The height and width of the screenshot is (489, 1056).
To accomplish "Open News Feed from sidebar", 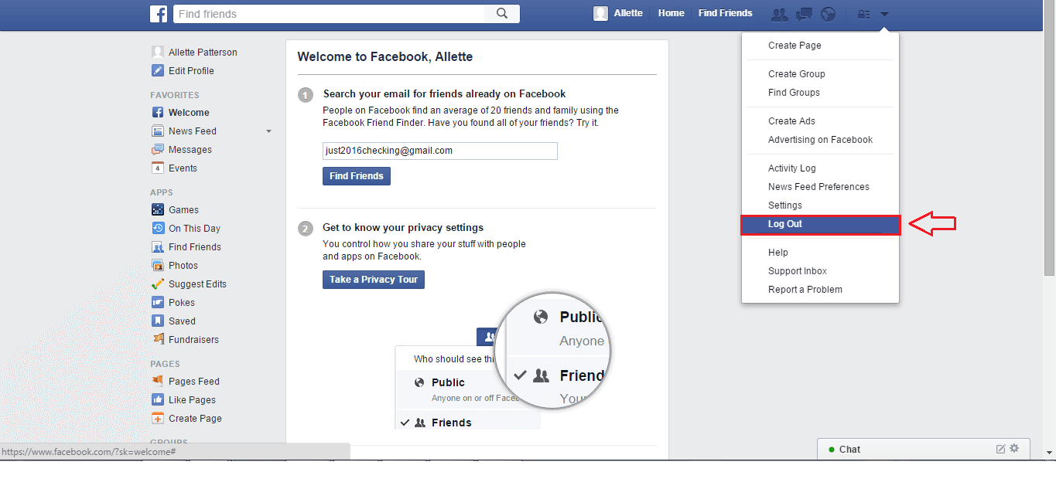I will point(193,131).
